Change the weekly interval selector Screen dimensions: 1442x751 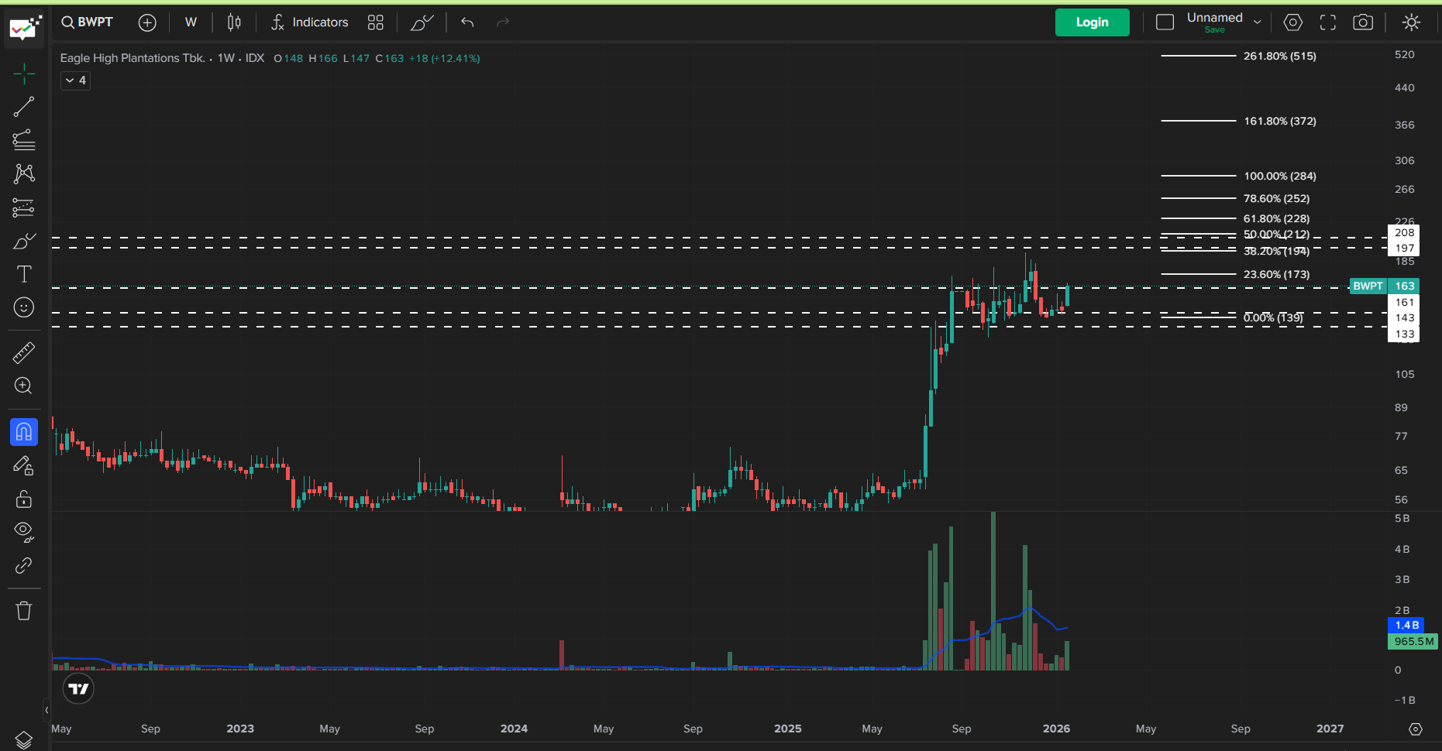[x=191, y=22]
